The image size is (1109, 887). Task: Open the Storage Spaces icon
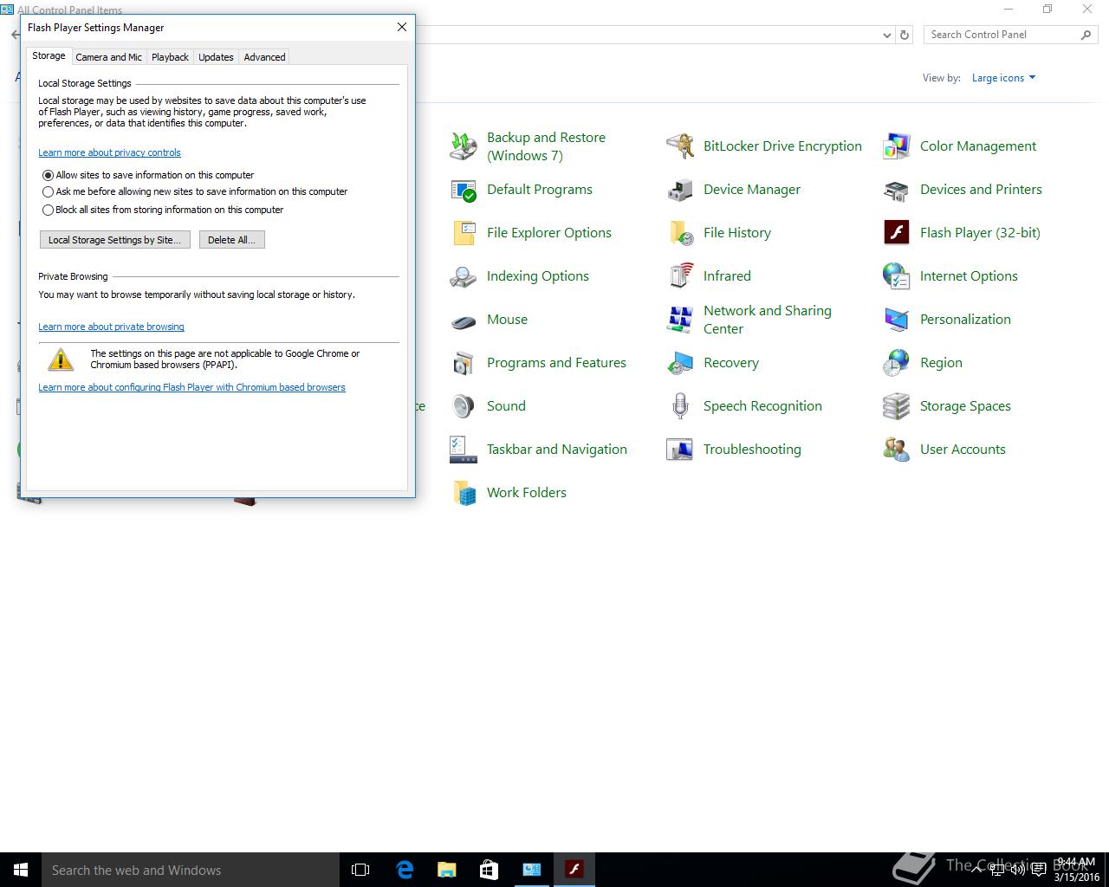897,406
